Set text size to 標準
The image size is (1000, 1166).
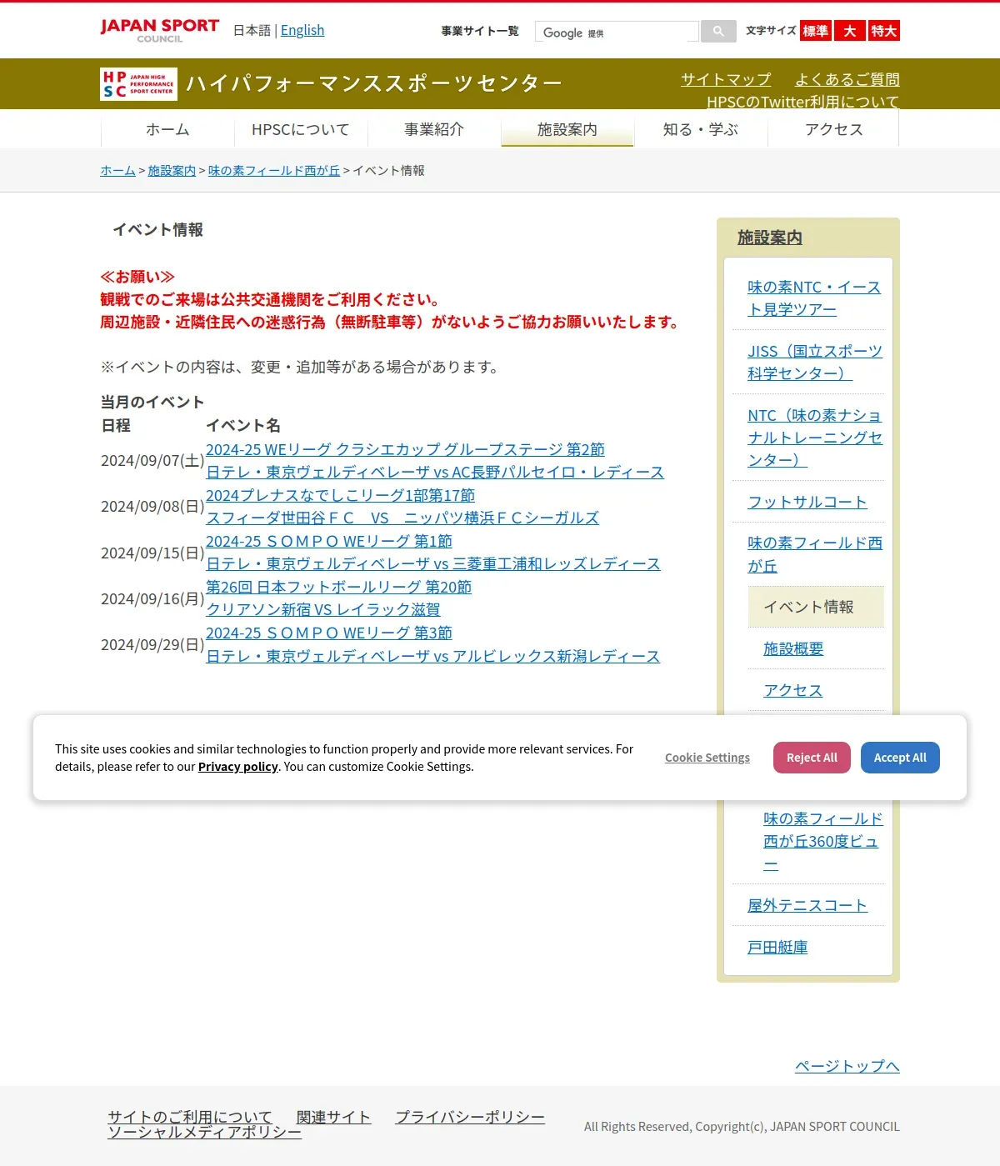(816, 31)
